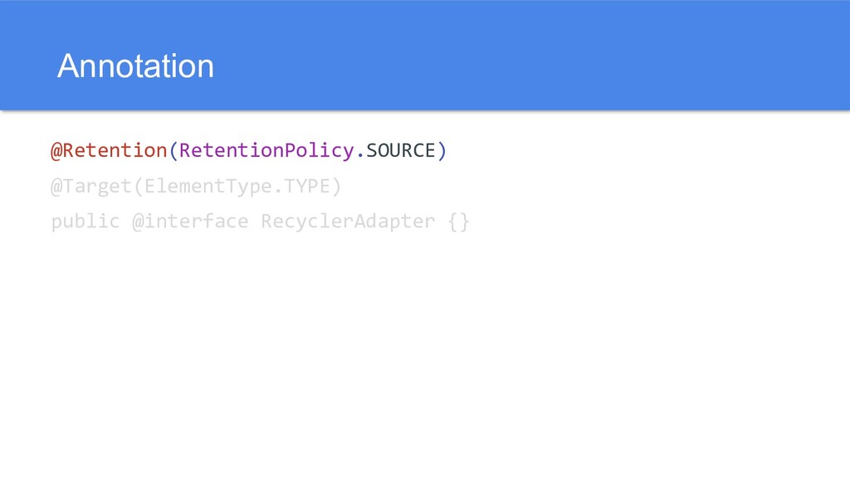Click the opening parenthesis after @Retention

click(x=173, y=151)
